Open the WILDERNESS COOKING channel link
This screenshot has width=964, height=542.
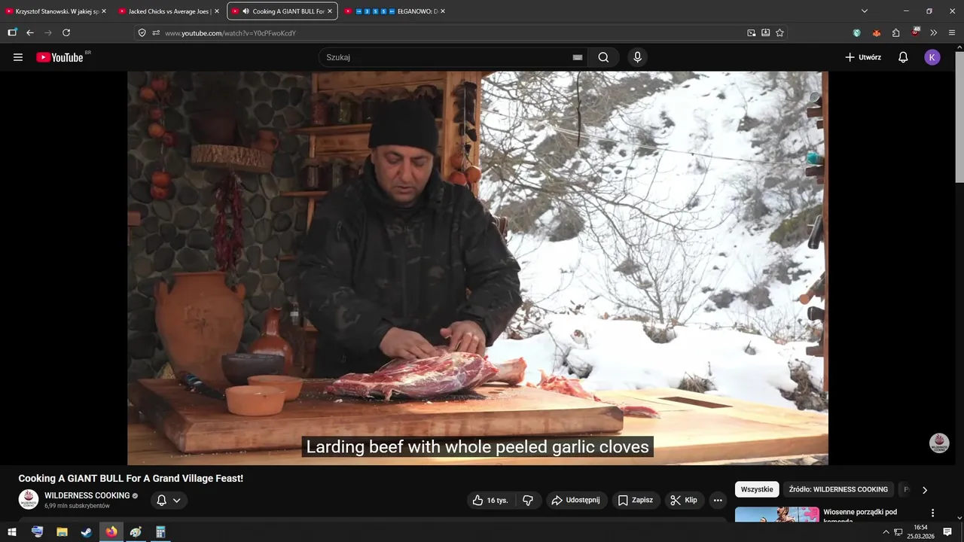point(87,495)
